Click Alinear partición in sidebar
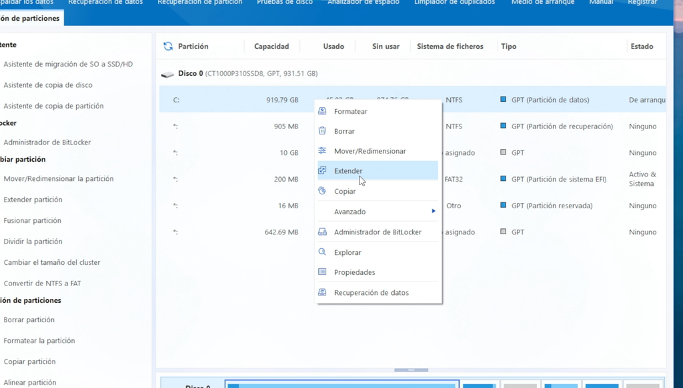 pos(29,382)
